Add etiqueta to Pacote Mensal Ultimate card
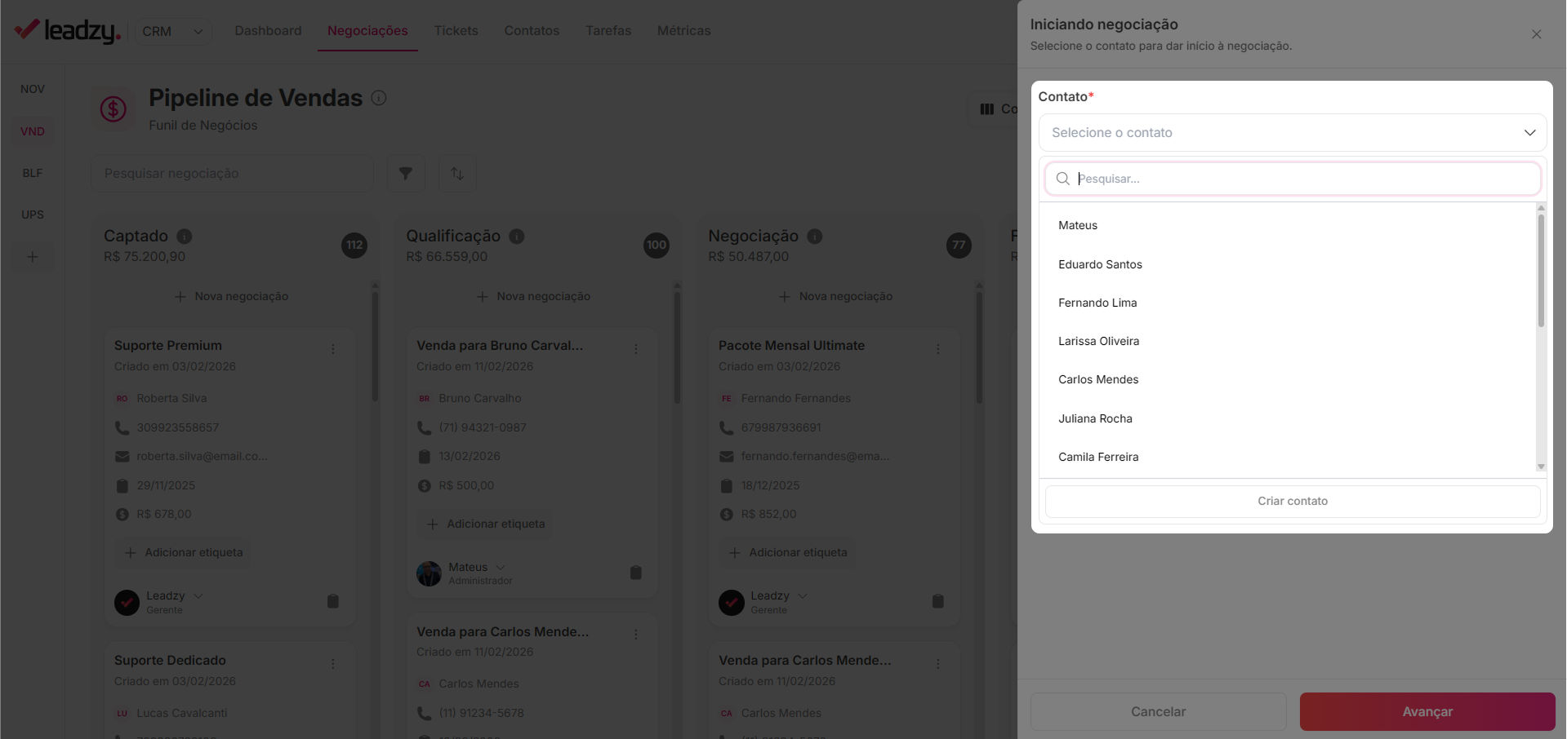 [788, 552]
